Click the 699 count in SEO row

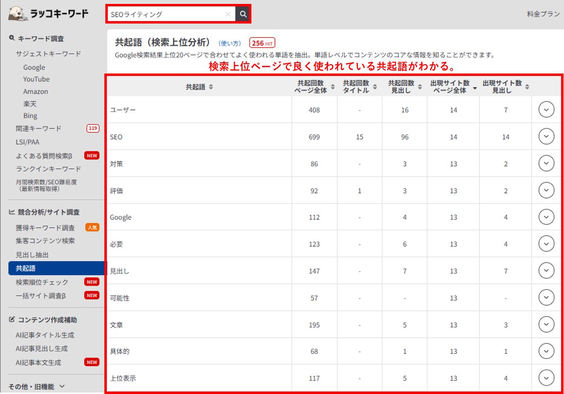coord(314,137)
